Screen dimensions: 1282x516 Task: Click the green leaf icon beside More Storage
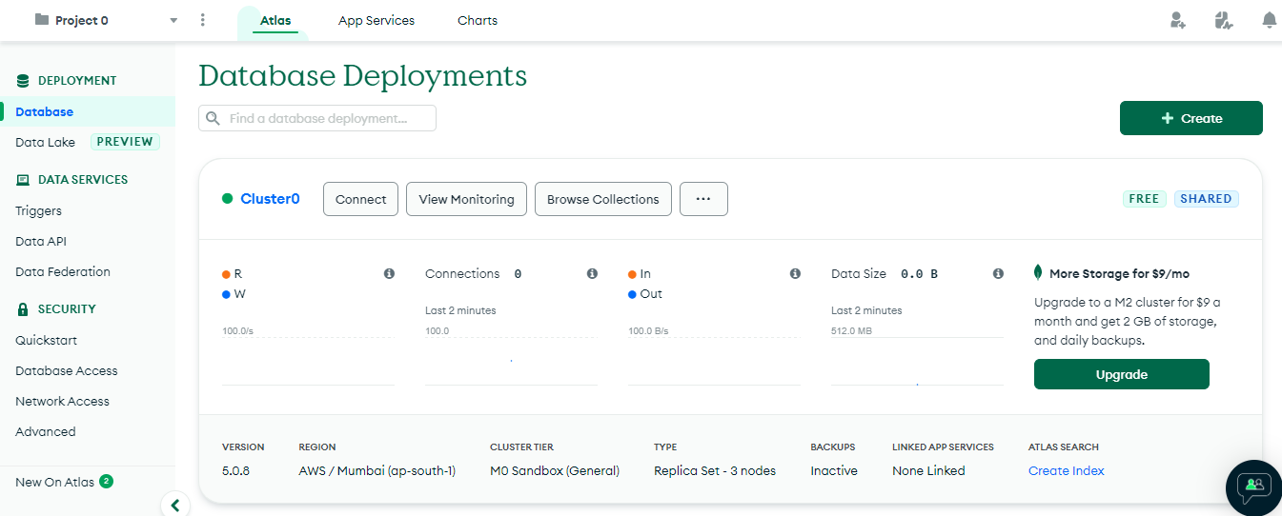click(1038, 273)
